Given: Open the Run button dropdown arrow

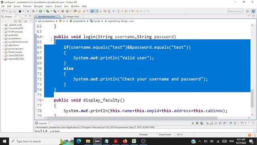Looking at the screenshot, I should click(x=44, y=11).
